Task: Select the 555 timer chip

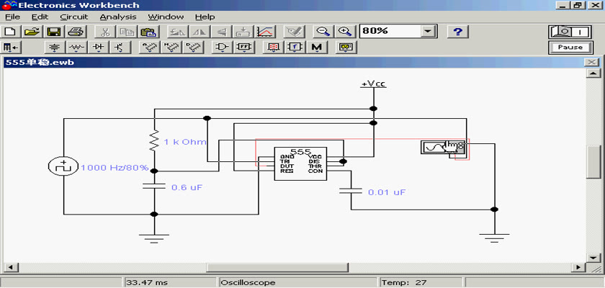Action: (x=300, y=163)
